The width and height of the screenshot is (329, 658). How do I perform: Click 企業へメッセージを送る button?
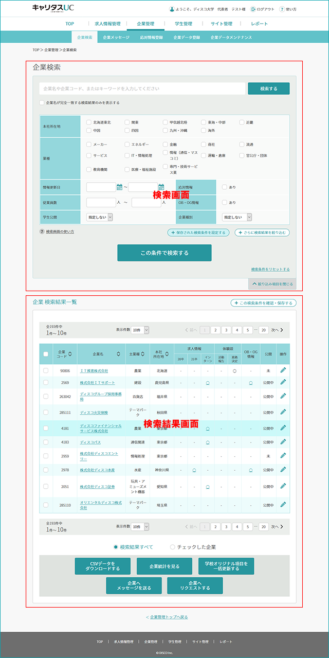click(134, 585)
